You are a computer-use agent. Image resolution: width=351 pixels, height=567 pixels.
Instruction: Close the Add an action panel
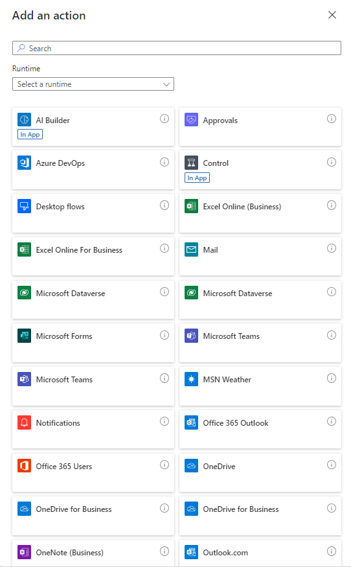(x=332, y=15)
